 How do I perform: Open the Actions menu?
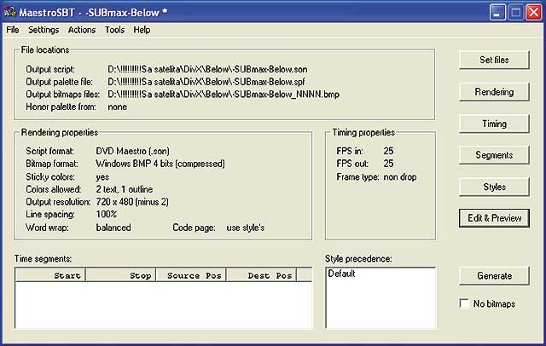[x=82, y=30]
